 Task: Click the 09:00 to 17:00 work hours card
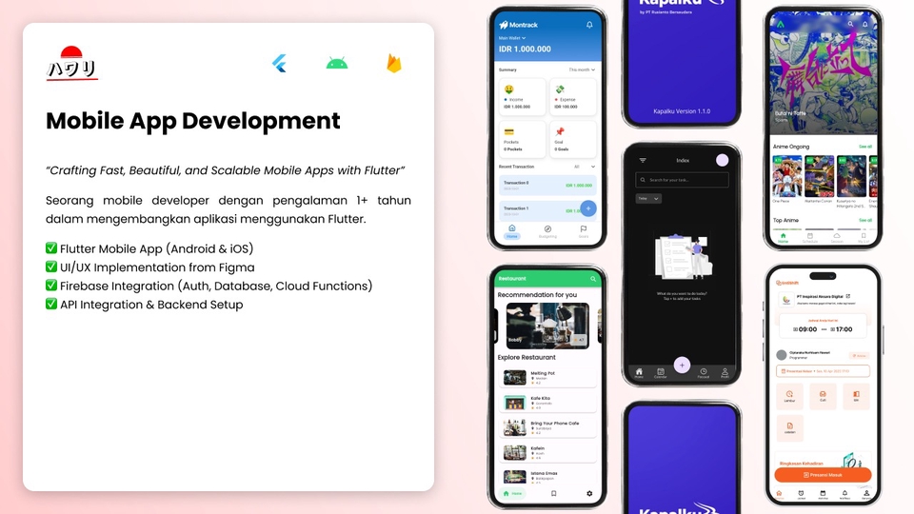coord(823,326)
